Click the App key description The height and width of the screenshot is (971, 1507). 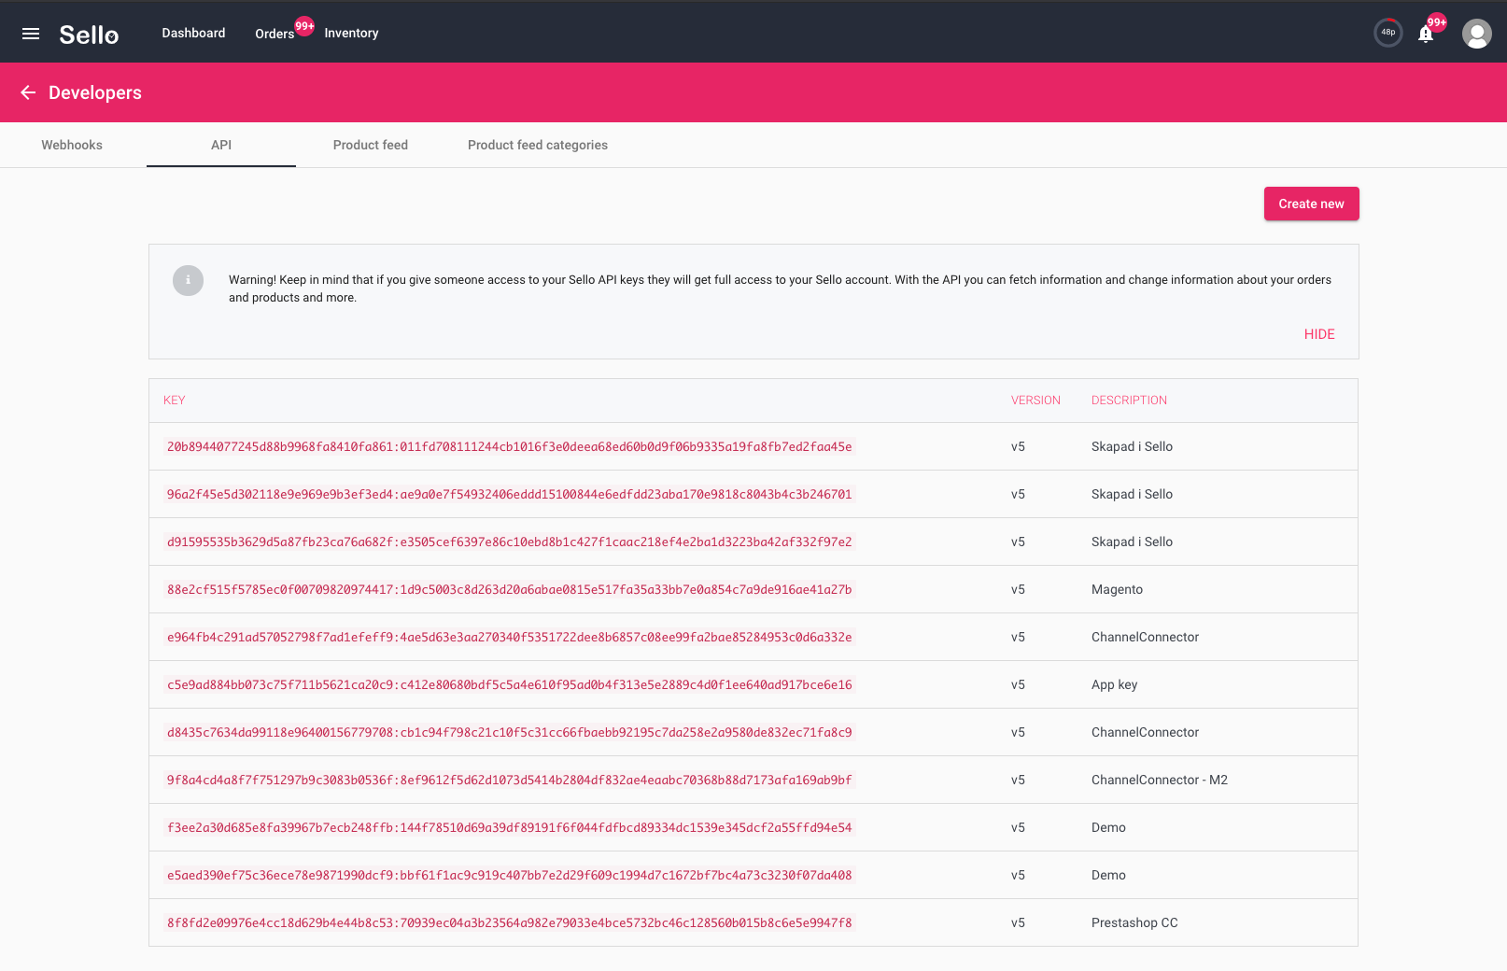[1114, 685]
